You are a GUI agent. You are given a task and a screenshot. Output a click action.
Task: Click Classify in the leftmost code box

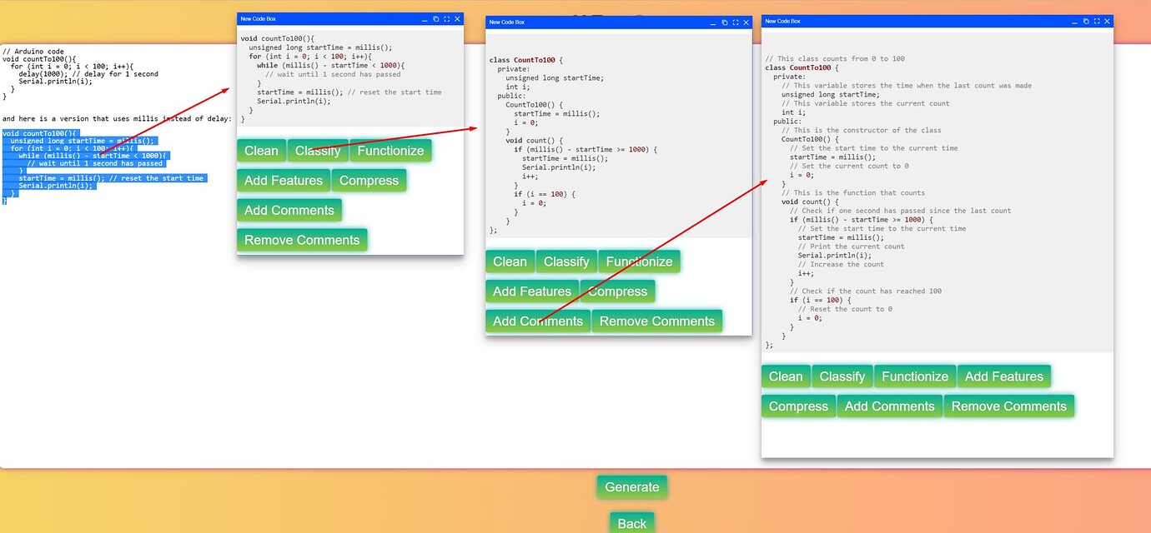pyautogui.click(x=318, y=151)
